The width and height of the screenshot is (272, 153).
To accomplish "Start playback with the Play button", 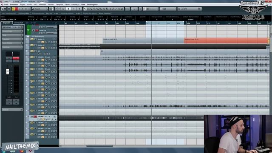I will (74, 9).
